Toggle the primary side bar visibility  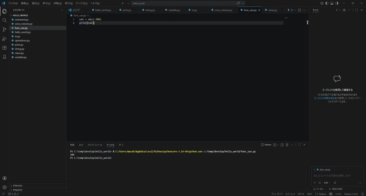(x=327, y=3)
